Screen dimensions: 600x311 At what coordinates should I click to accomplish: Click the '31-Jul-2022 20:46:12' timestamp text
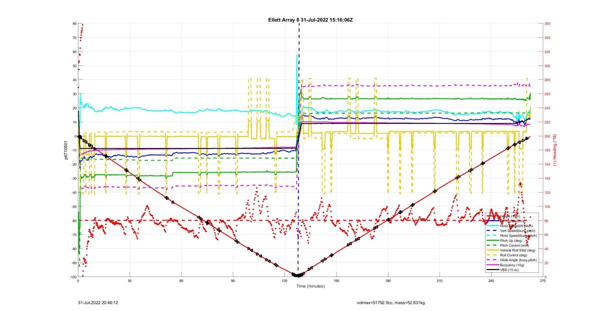click(x=98, y=302)
